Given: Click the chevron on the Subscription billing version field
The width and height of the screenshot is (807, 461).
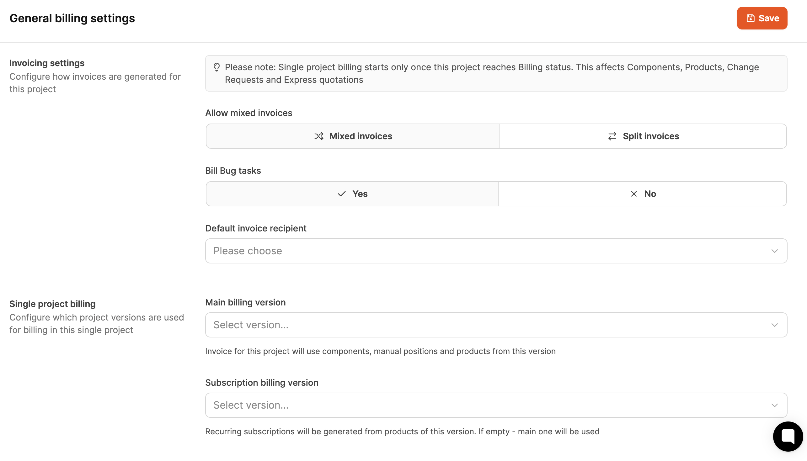Looking at the screenshot, I should tap(775, 405).
